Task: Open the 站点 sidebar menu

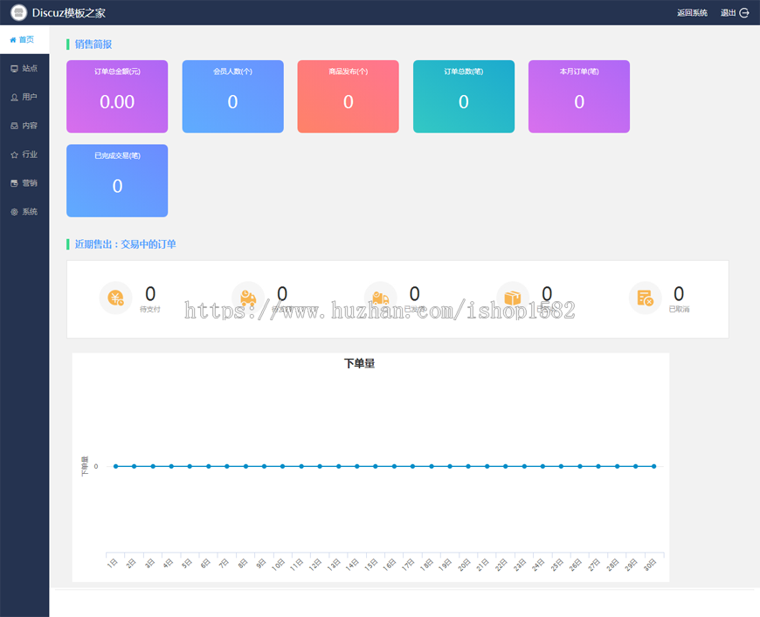Action: coord(24,68)
